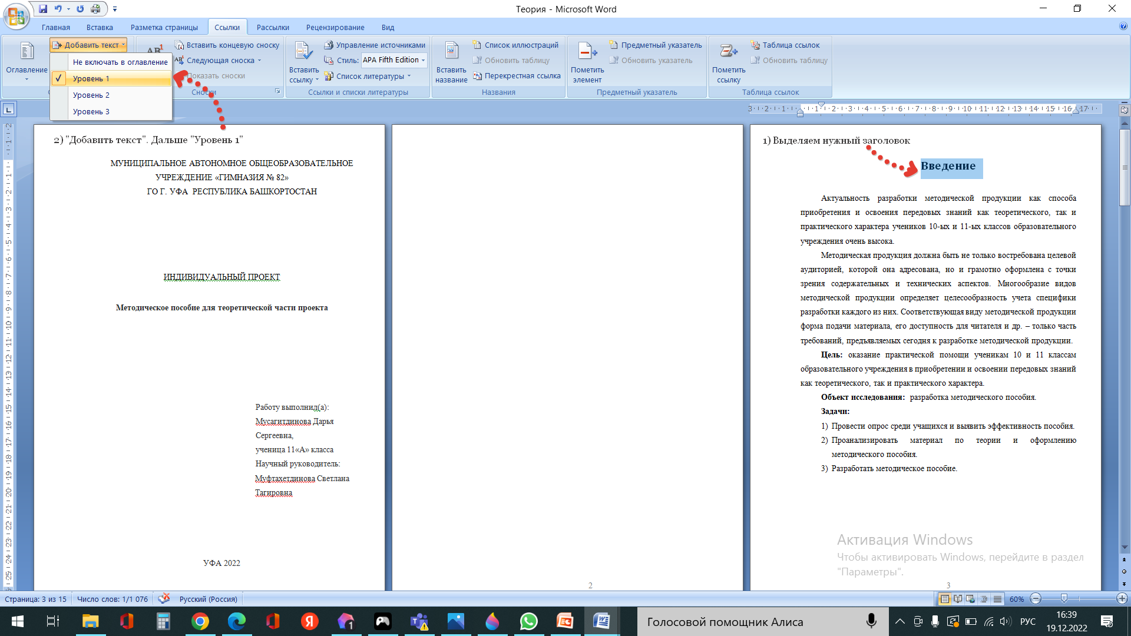The width and height of the screenshot is (1131, 636).
Task: Open Word Help question mark icon
Action: [1123, 26]
